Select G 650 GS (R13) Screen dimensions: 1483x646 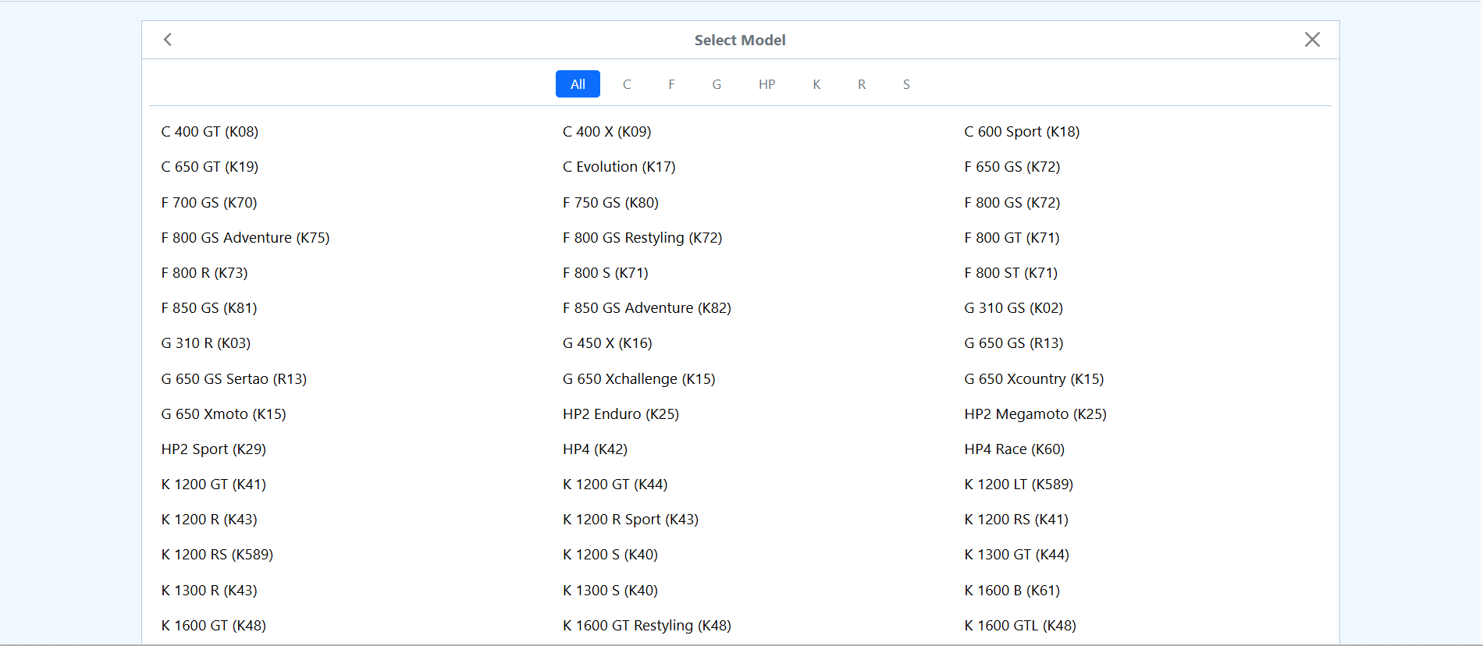pyautogui.click(x=1014, y=343)
